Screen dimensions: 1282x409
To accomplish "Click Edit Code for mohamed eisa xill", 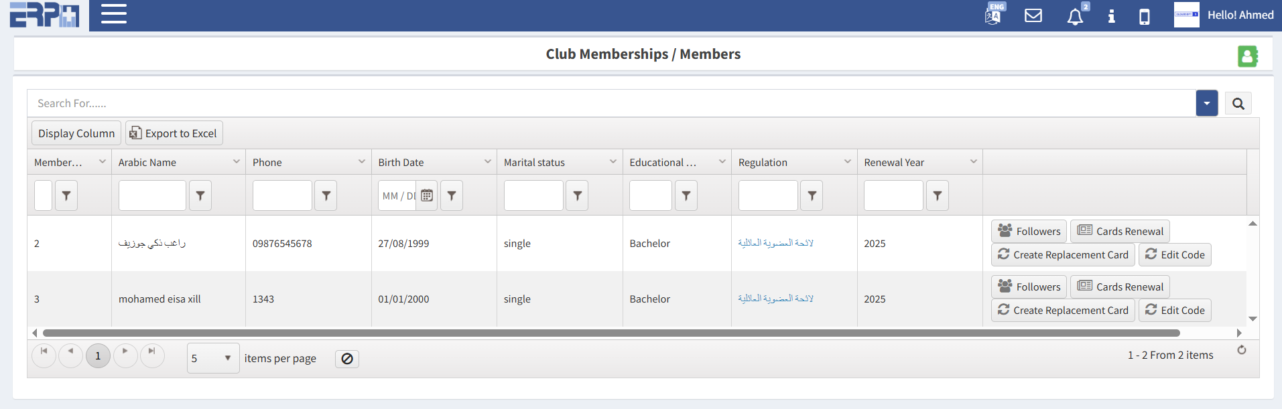I will point(1175,310).
